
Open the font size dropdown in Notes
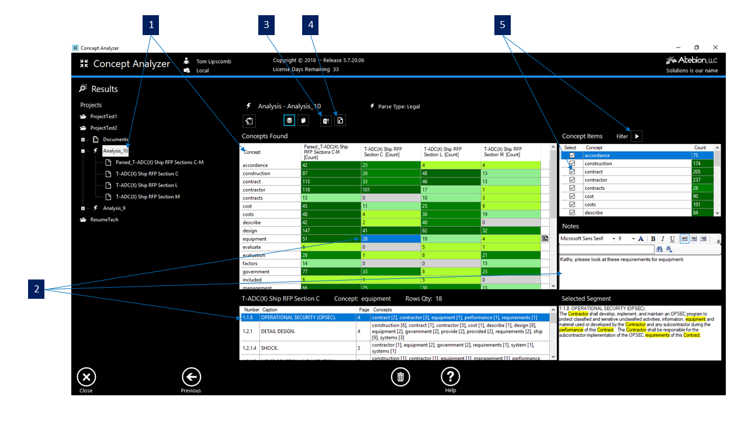(632, 239)
